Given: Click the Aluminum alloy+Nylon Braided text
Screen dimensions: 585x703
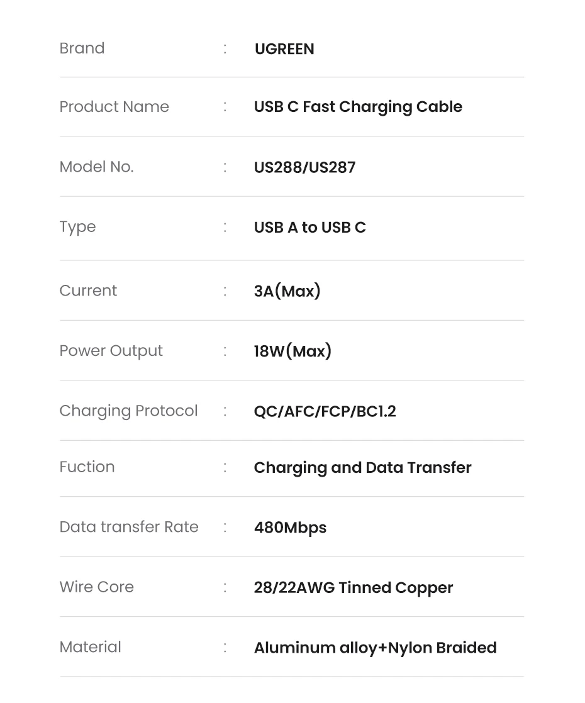Looking at the screenshot, I should tap(375, 648).
